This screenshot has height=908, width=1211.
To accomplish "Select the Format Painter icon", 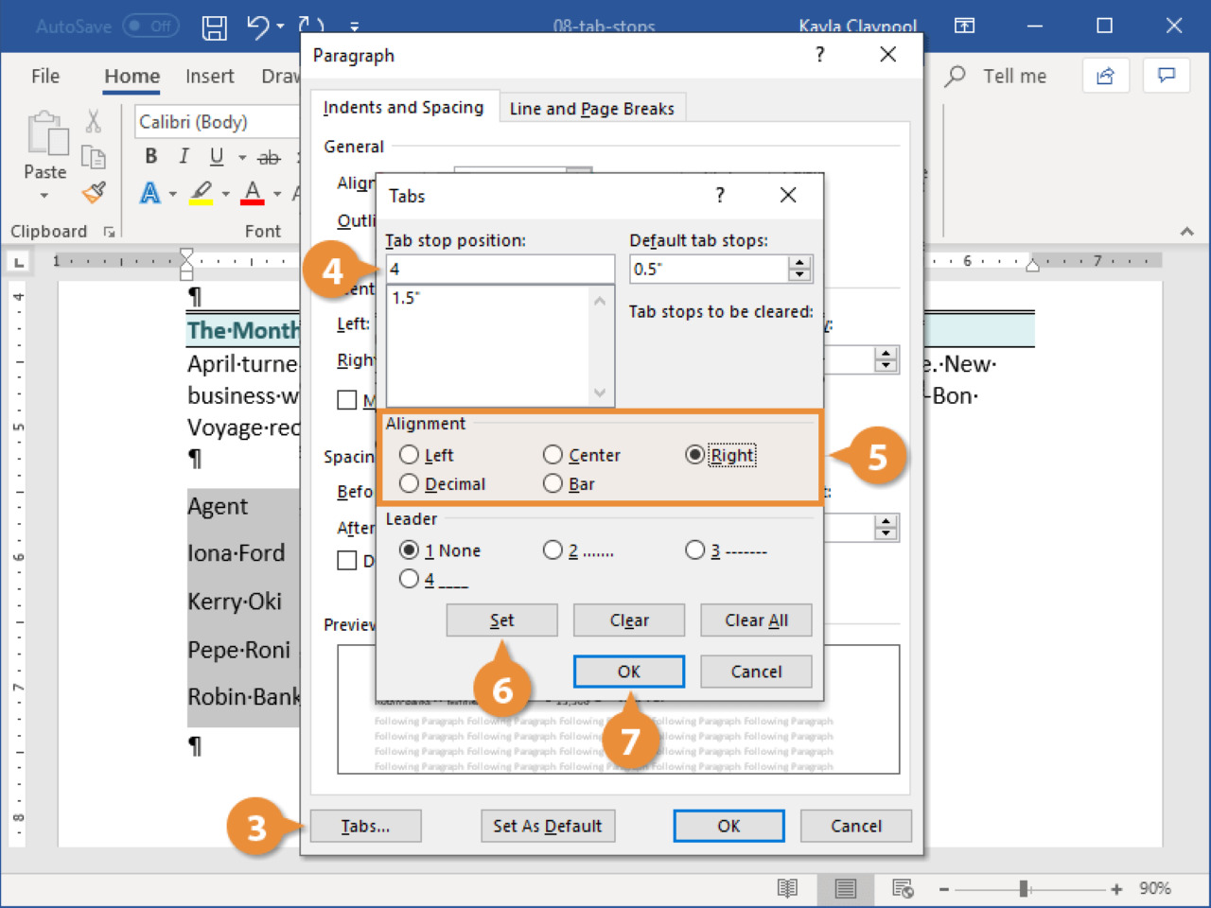I will [x=94, y=193].
